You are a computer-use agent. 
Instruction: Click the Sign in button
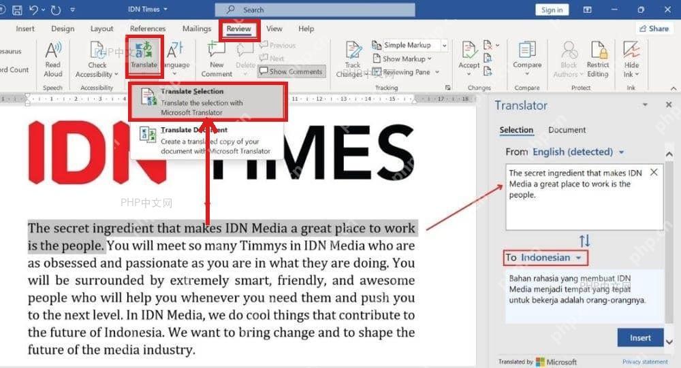(x=552, y=10)
